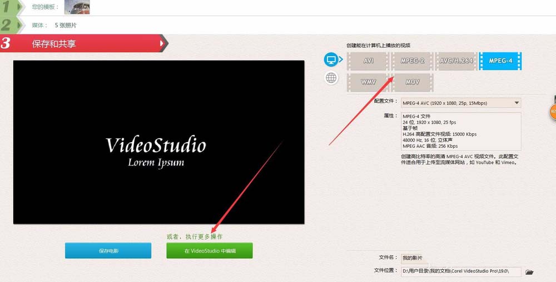Click the 5 张照片 text
Screen dimensions: 556x282
coord(66,25)
